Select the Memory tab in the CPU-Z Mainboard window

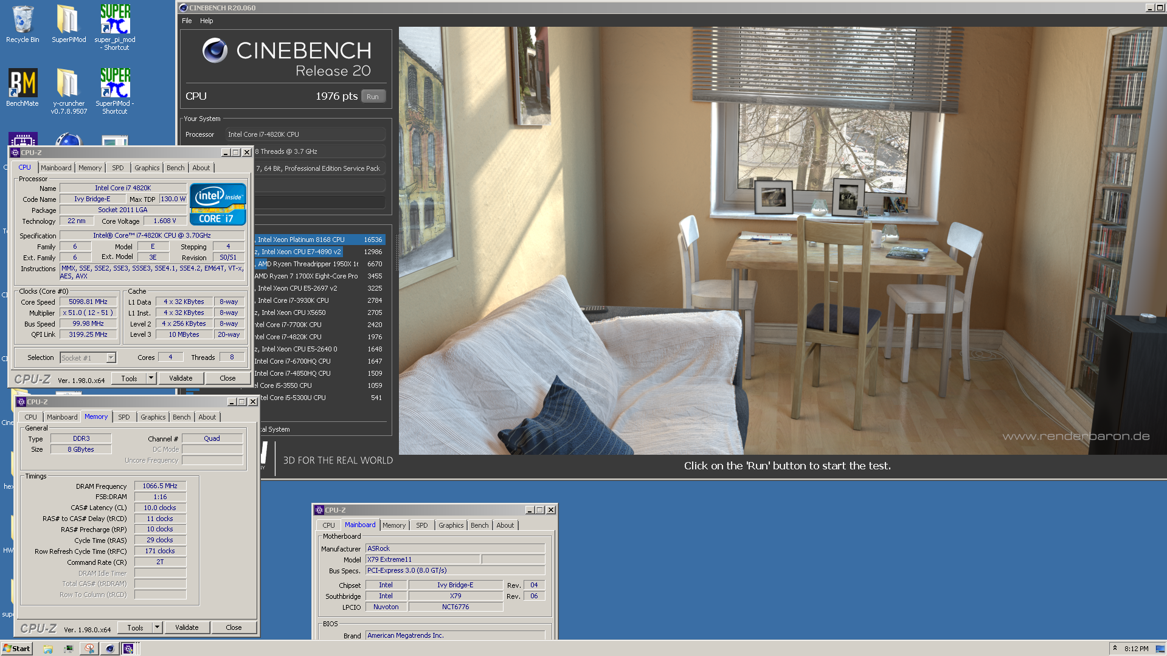pyautogui.click(x=394, y=525)
